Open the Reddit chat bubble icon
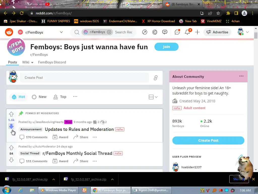Viewport: 258px width, 194px height. [x=177, y=32]
